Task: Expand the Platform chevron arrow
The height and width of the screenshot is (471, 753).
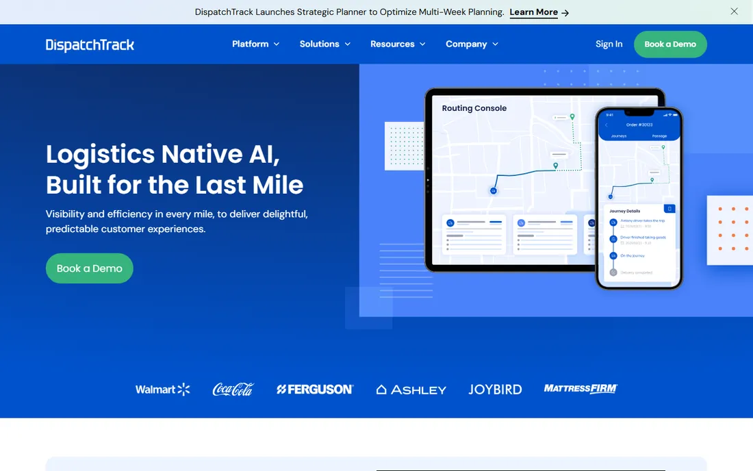Action: pyautogui.click(x=277, y=44)
